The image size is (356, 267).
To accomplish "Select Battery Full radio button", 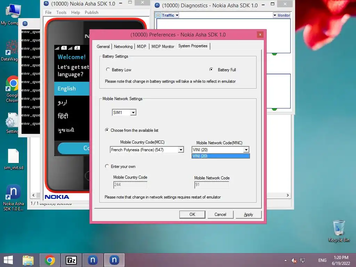I will 211,70.
